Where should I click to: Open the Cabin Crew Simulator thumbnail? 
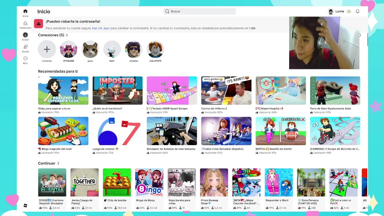pos(226,131)
